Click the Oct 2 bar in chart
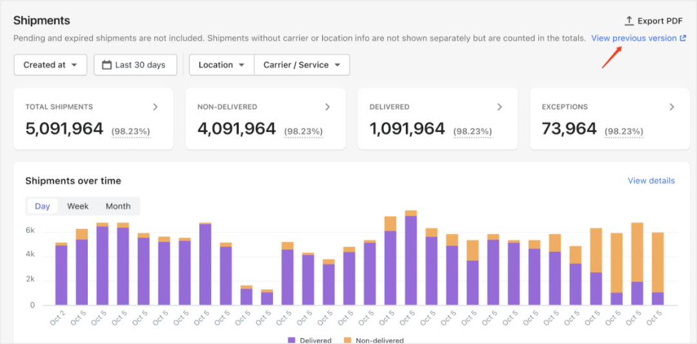 click(x=61, y=274)
